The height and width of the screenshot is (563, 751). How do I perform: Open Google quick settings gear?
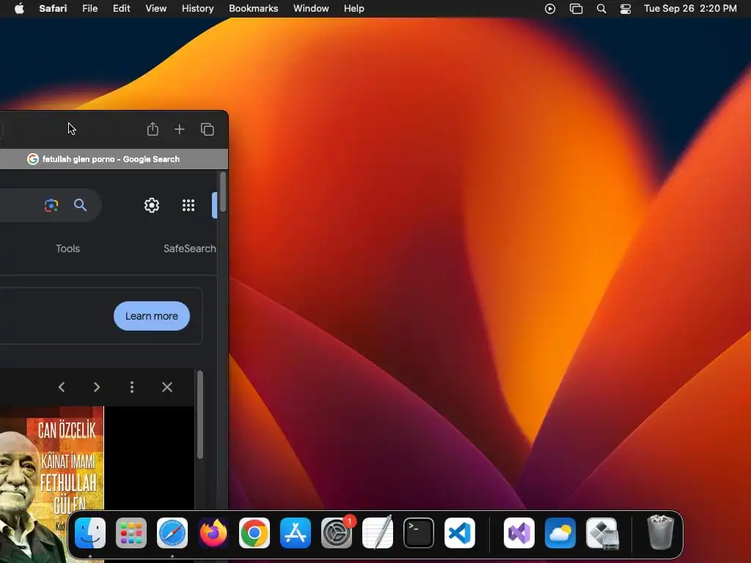pyautogui.click(x=151, y=205)
